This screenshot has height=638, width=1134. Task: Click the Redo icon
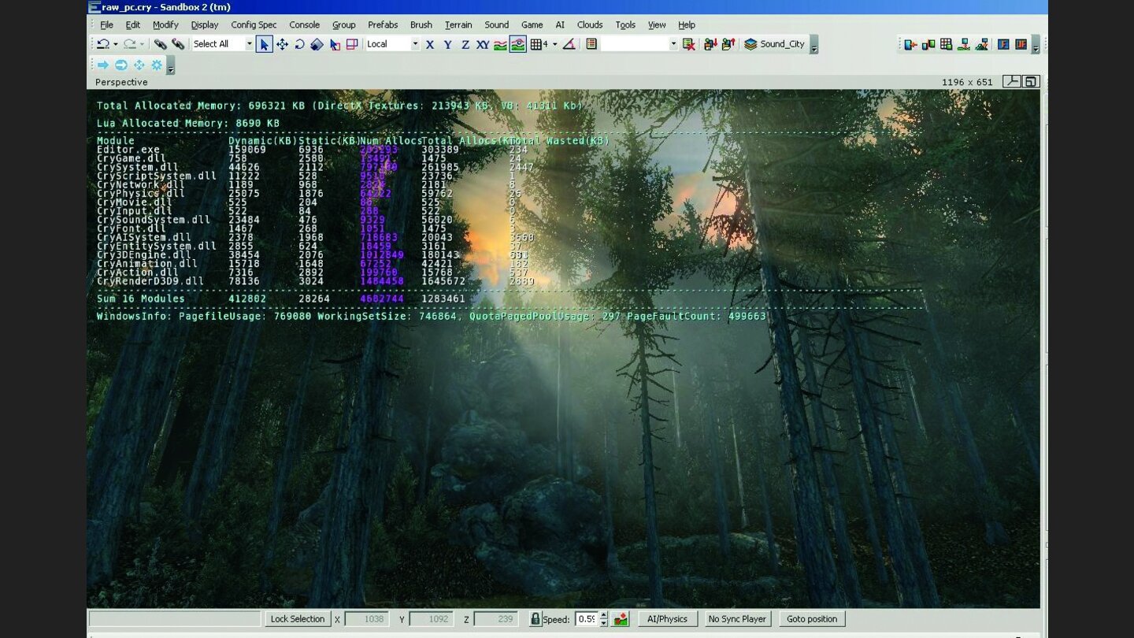pos(130,44)
